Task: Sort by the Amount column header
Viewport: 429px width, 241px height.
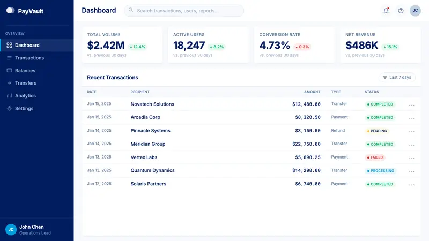Action: 312,92
